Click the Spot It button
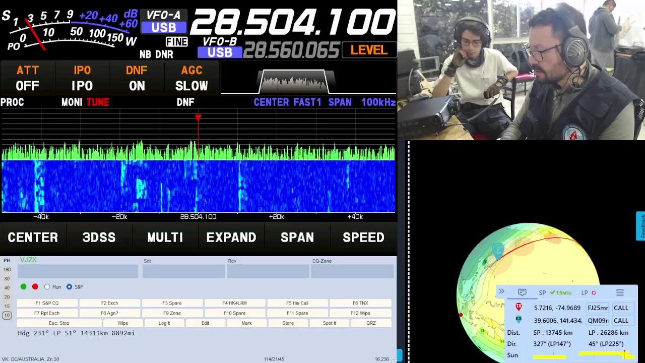The height and width of the screenshot is (363, 645). (x=329, y=323)
